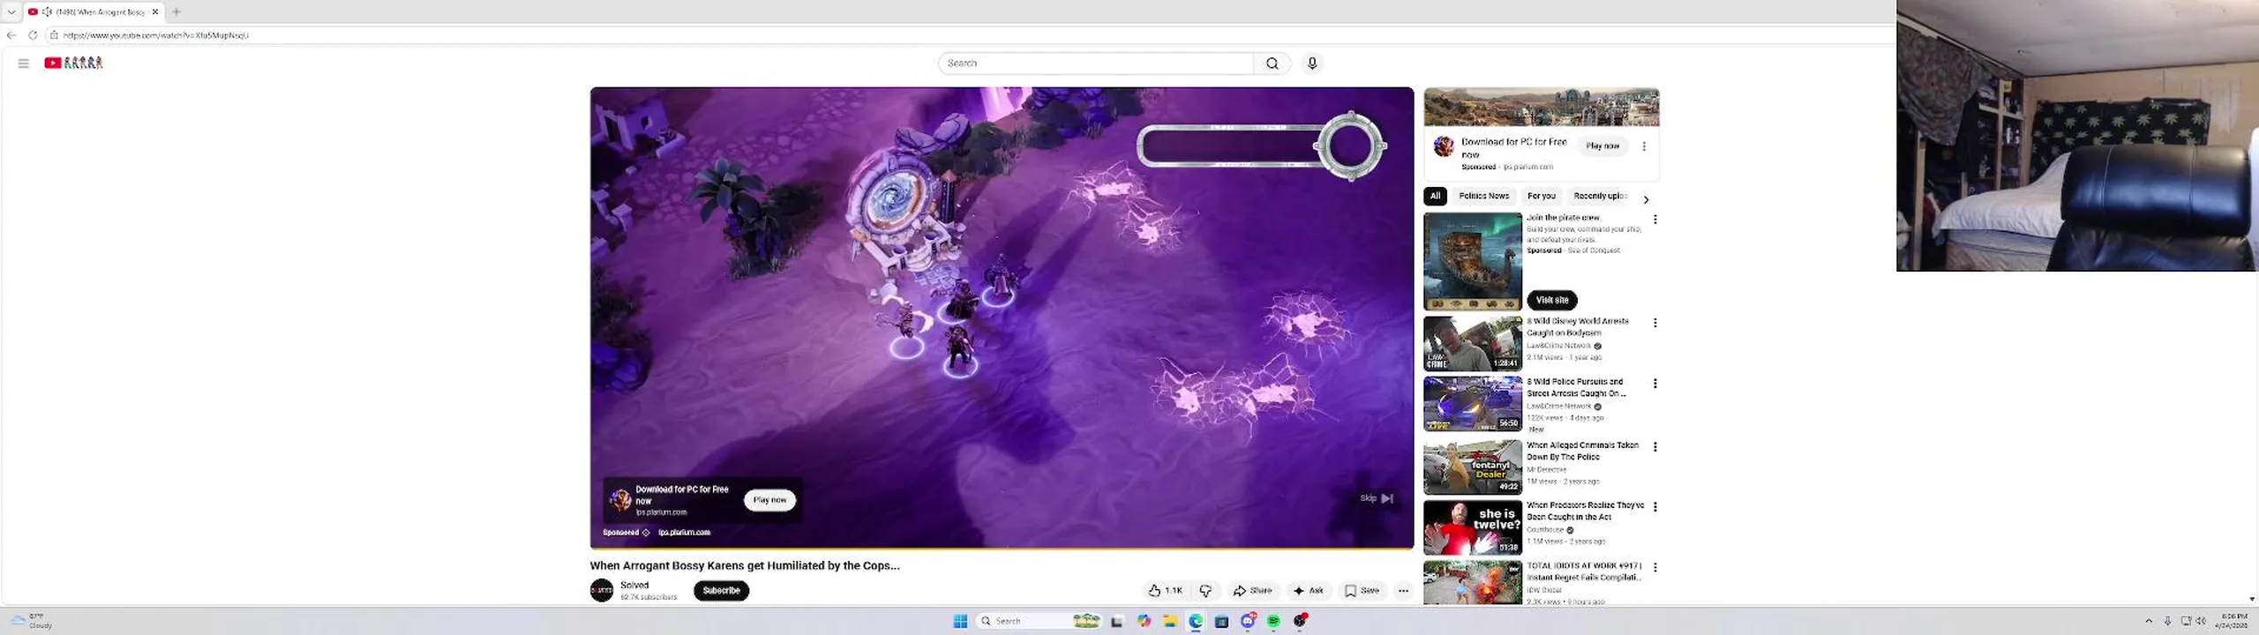Open File Explorer from the taskbar

point(1169,621)
